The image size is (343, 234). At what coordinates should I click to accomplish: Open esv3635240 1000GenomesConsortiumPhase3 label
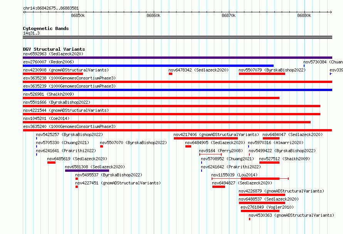tap(69, 126)
